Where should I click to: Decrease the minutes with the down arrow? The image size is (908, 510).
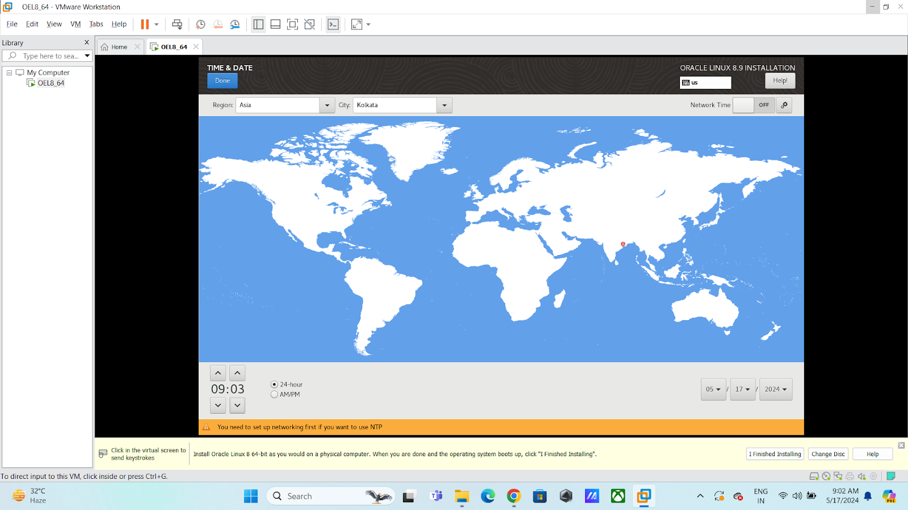click(x=237, y=405)
